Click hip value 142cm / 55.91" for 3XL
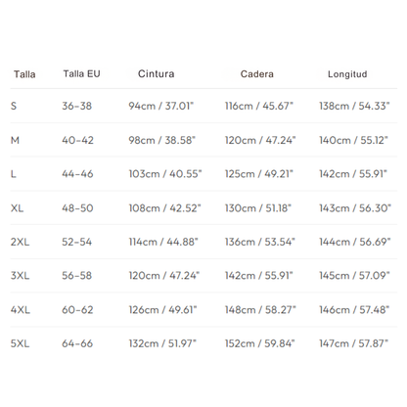407x407 pixels. pos(259,276)
